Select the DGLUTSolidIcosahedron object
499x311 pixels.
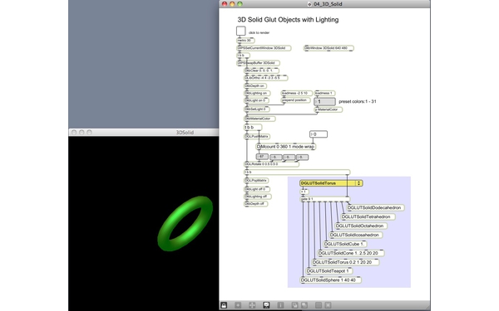coord(356,235)
